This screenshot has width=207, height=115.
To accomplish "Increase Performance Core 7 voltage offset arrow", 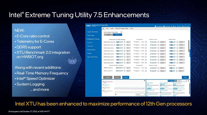I will [x=175, y=63].
